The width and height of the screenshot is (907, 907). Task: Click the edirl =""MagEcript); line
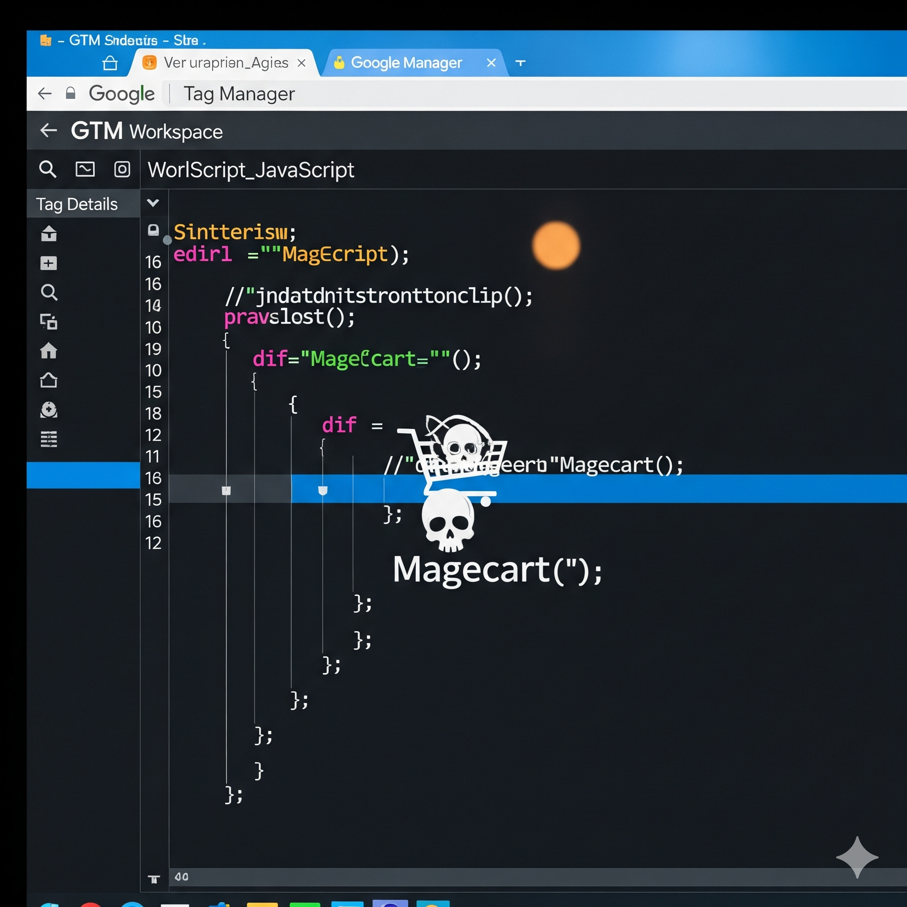pyautogui.click(x=291, y=255)
